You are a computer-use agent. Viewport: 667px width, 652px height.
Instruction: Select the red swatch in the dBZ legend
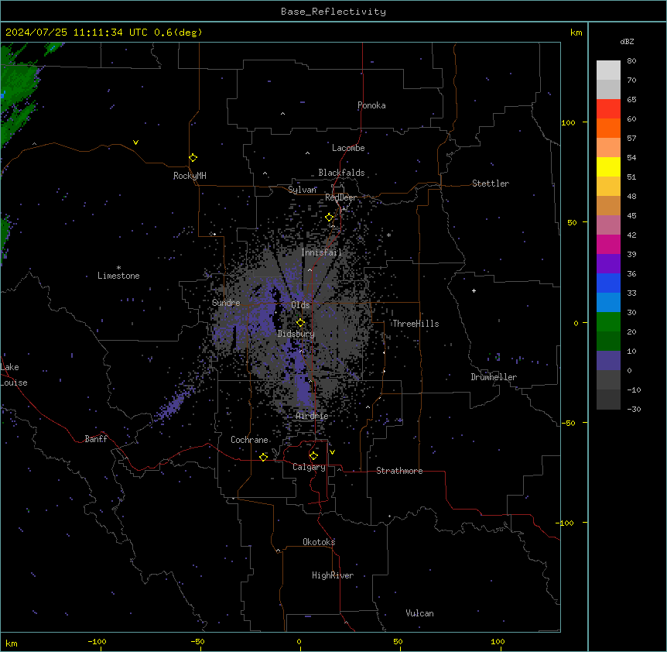[608, 109]
